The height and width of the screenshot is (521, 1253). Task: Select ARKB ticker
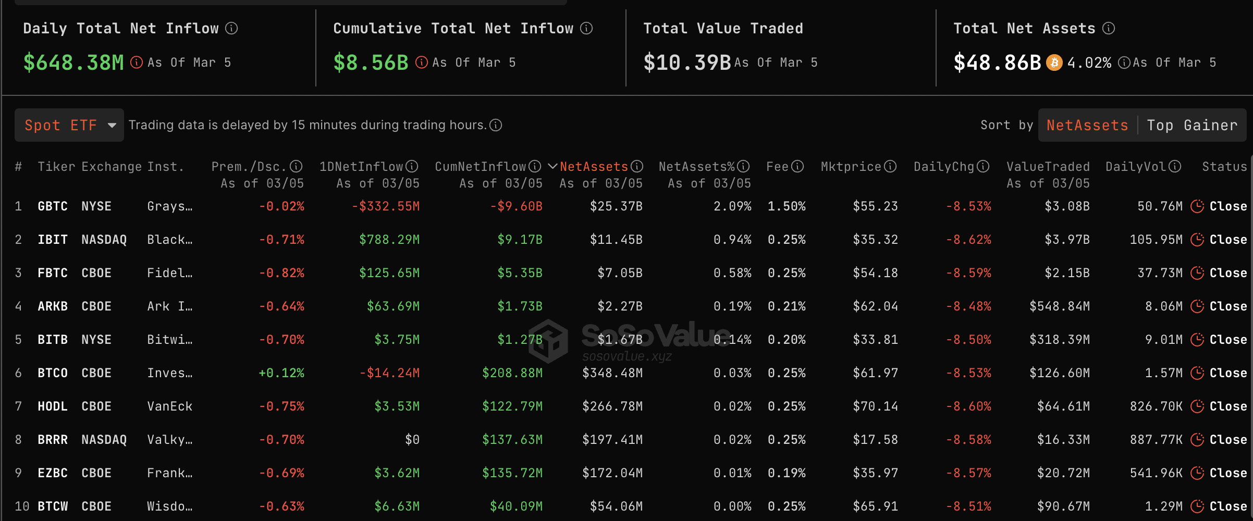[x=53, y=306]
